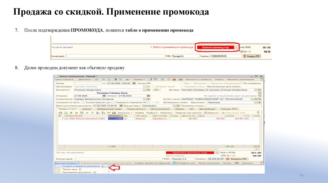Open the Заполнить dropdown in goods toolbar
The height and width of the screenshot is (183, 328).
(125, 113)
